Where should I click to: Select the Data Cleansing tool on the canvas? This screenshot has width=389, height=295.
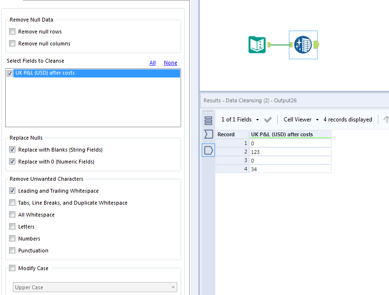[303, 44]
